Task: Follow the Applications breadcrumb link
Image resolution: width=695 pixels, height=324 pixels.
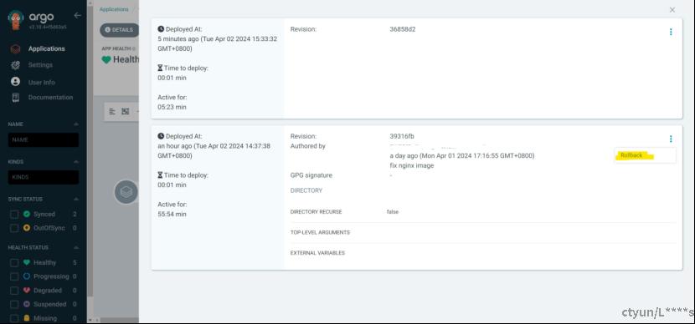Action: tap(114, 9)
